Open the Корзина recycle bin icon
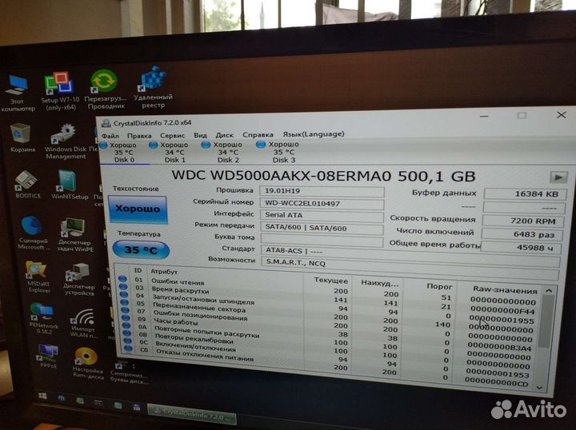The height and width of the screenshot is (430, 576). 21,134
